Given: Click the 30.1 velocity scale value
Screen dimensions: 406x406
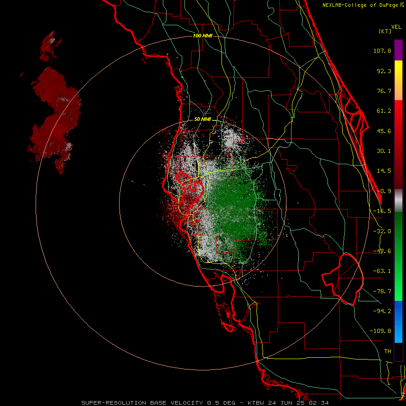Looking at the screenshot, I should click(384, 151).
